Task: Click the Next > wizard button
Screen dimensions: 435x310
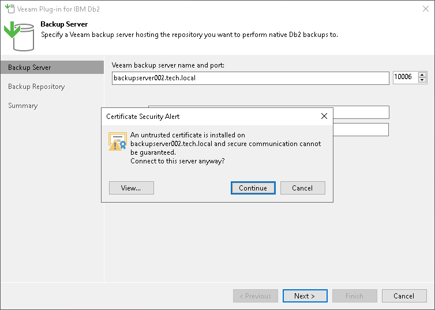Action: [x=305, y=296]
